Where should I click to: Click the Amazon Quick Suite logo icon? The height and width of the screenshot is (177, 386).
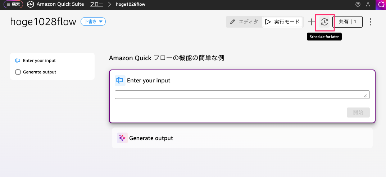point(31,4)
